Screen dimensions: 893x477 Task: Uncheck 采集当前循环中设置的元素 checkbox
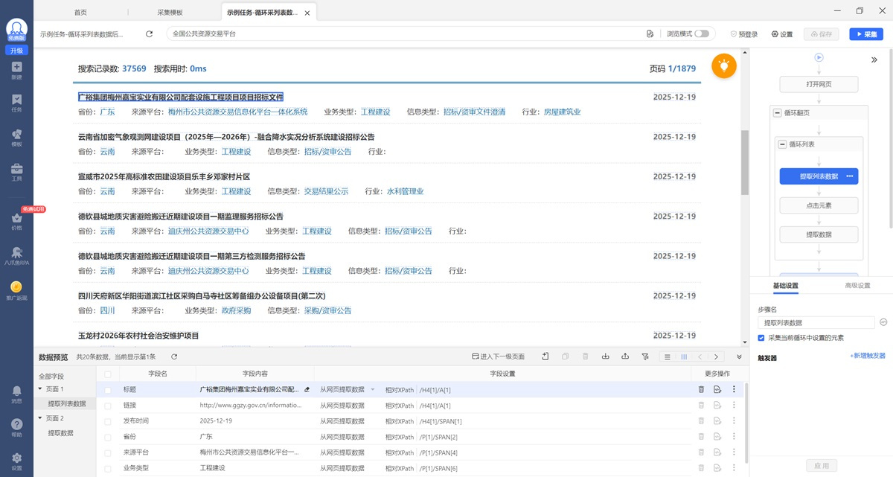click(x=761, y=338)
